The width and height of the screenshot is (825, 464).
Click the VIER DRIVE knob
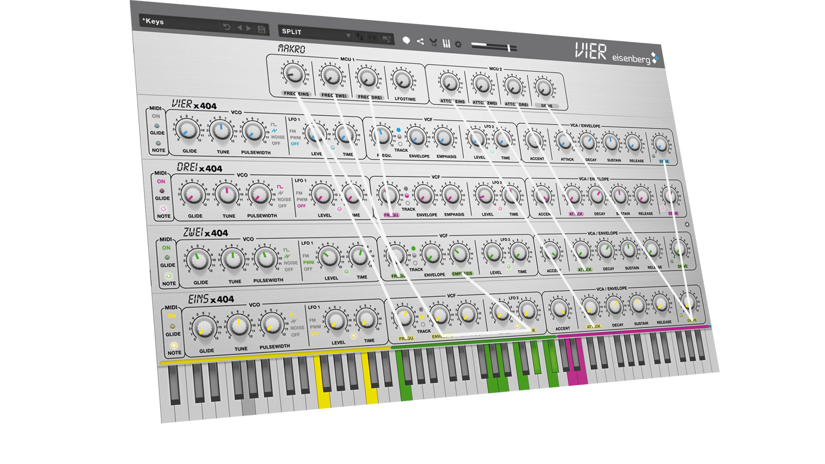click(x=661, y=144)
